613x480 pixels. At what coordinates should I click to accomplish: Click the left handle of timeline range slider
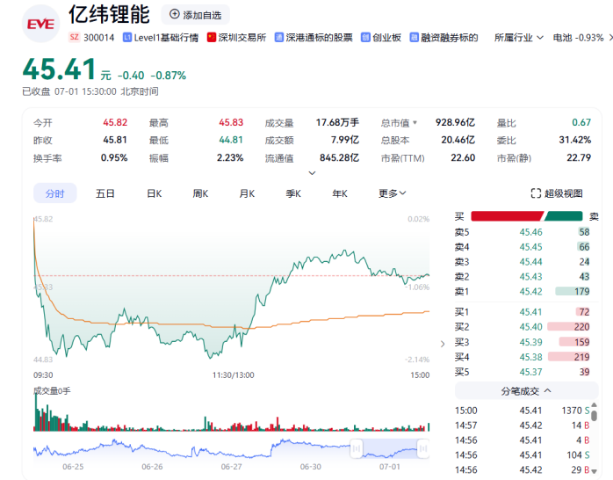(357, 449)
